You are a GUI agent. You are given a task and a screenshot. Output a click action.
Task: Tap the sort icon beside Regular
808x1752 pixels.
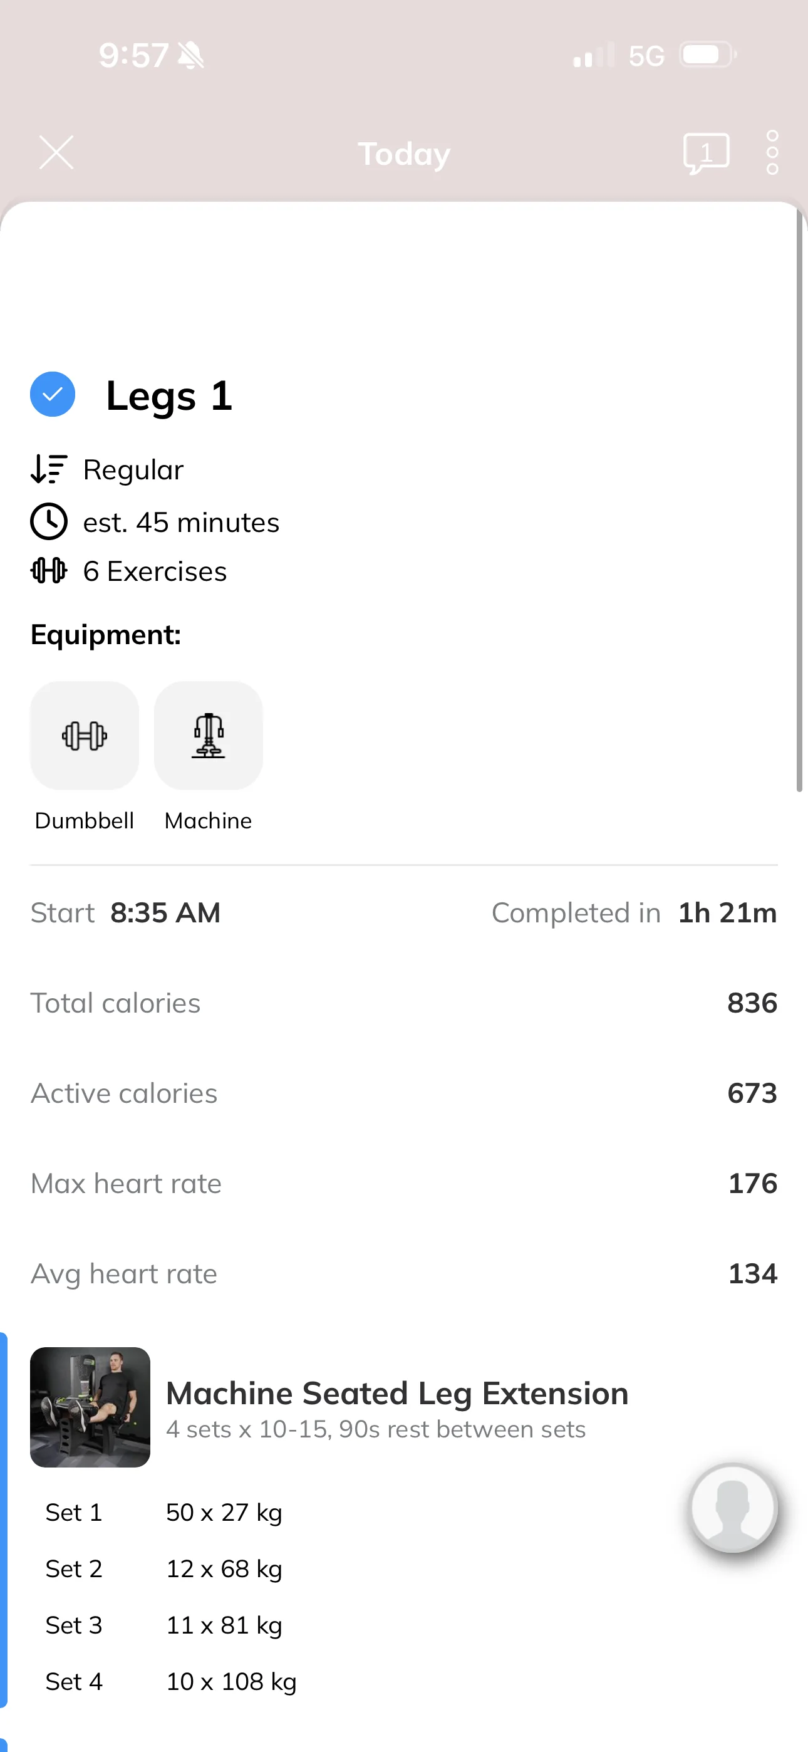coord(49,469)
